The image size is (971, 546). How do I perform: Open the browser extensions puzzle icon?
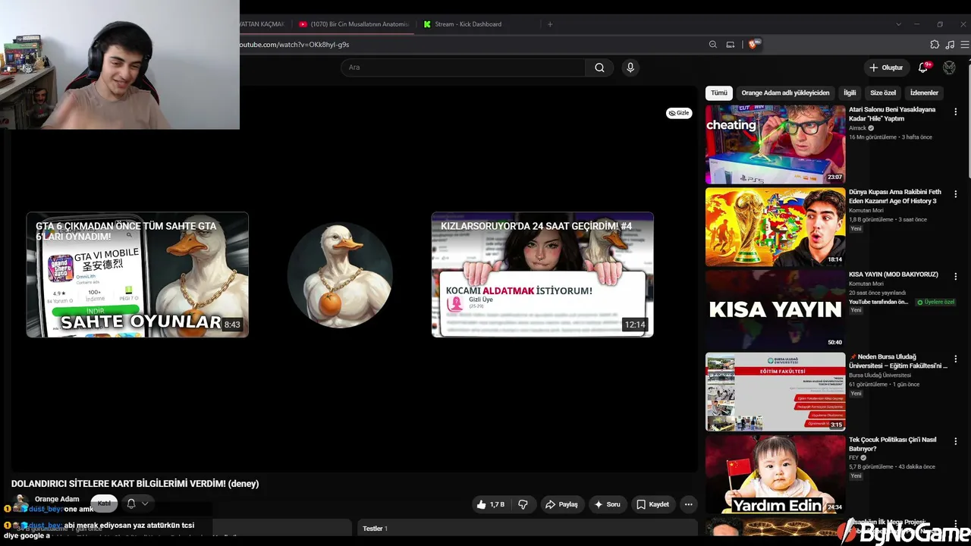tap(935, 45)
